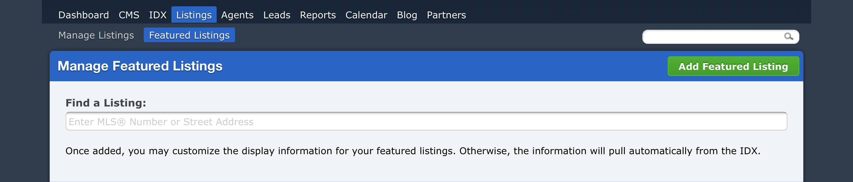Select the Listings navigation tab
Screen dimensions: 853x182
point(194,15)
